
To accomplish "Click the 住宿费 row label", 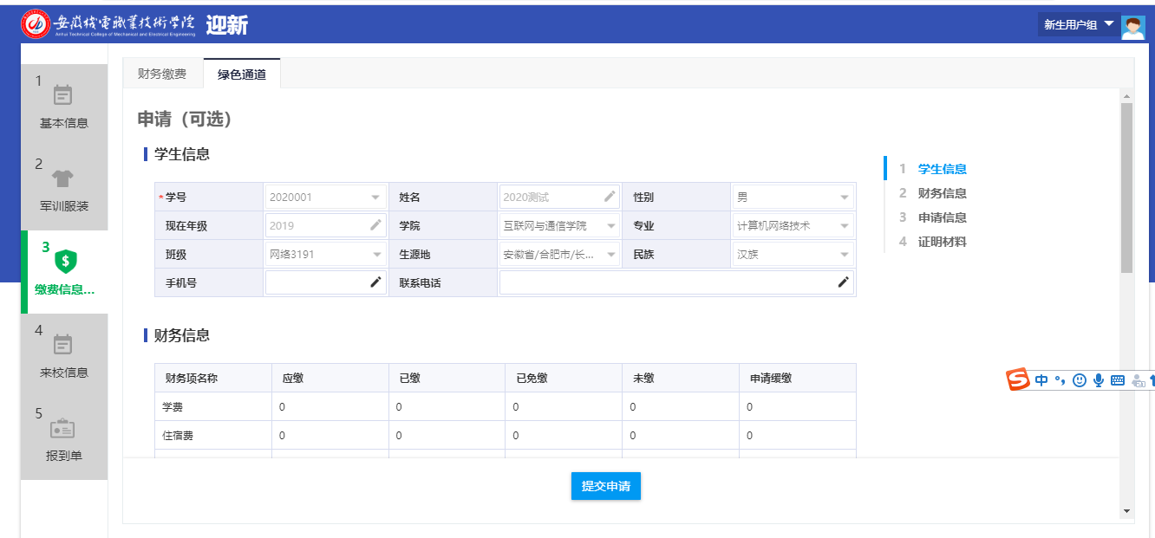I will pyautogui.click(x=178, y=435).
